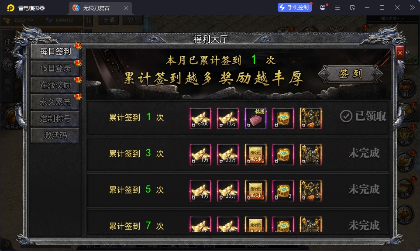Close the 福利大厅 dialog with red X
420x251 pixels.
(400, 53)
